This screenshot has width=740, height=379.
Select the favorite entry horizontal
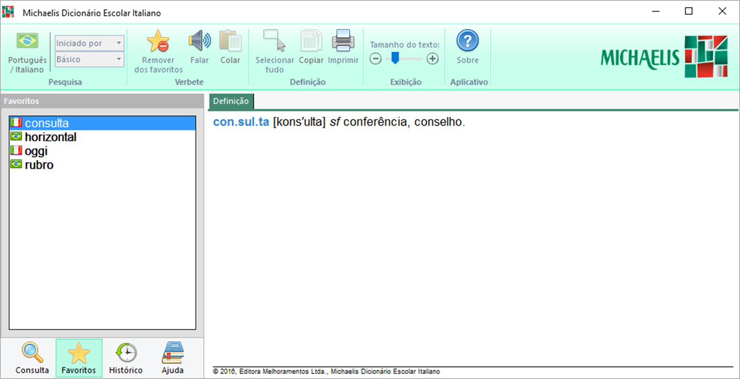[x=103, y=137]
